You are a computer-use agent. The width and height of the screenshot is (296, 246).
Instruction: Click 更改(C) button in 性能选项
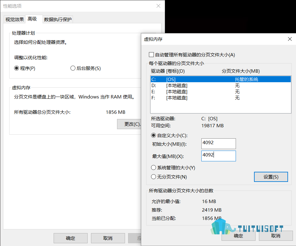point(129,124)
